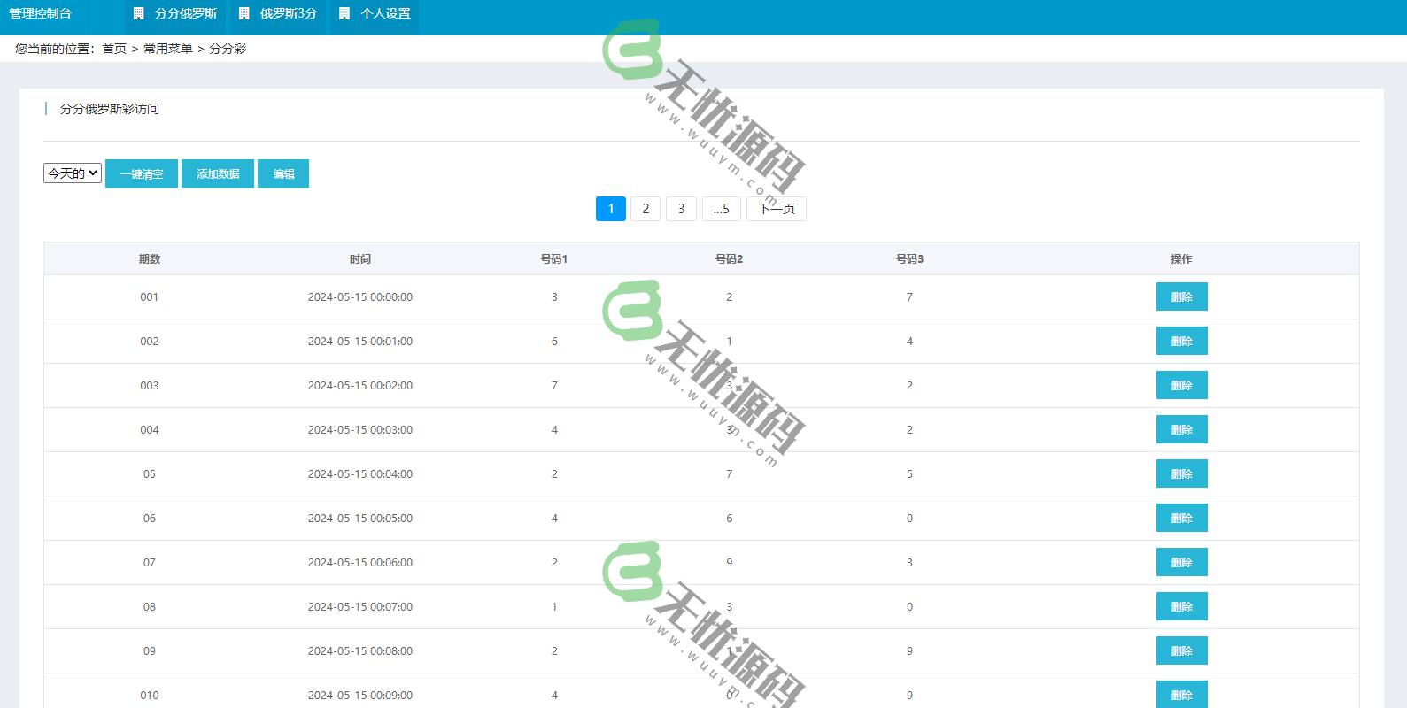
Task: Click 管理控制台 title in header
Action: pyautogui.click(x=41, y=13)
